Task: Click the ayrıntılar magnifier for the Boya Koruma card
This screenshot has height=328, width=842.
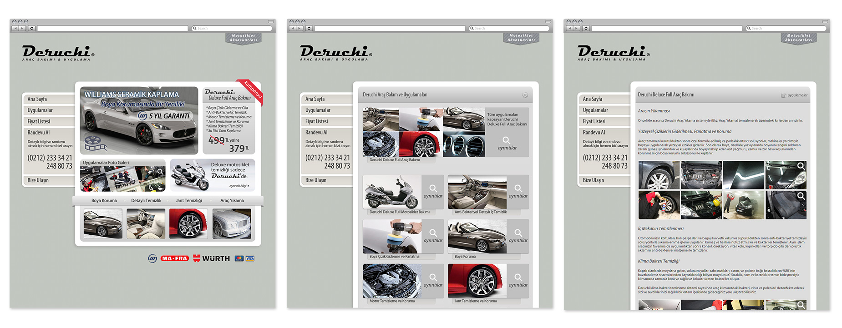Action: [518, 233]
